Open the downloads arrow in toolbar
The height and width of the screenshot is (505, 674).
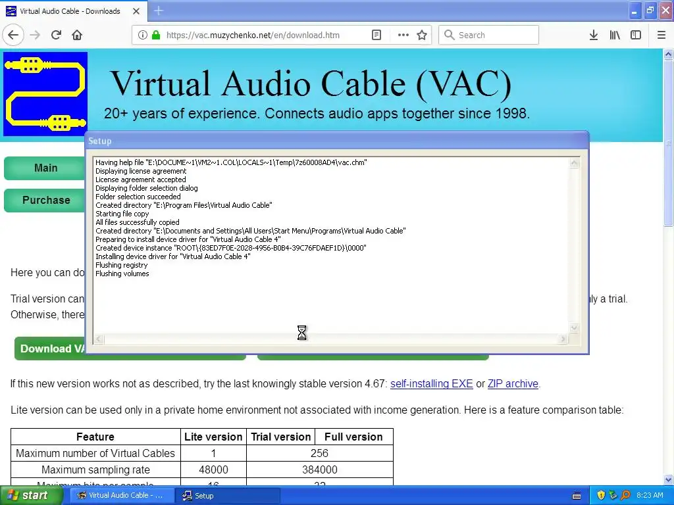593,35
